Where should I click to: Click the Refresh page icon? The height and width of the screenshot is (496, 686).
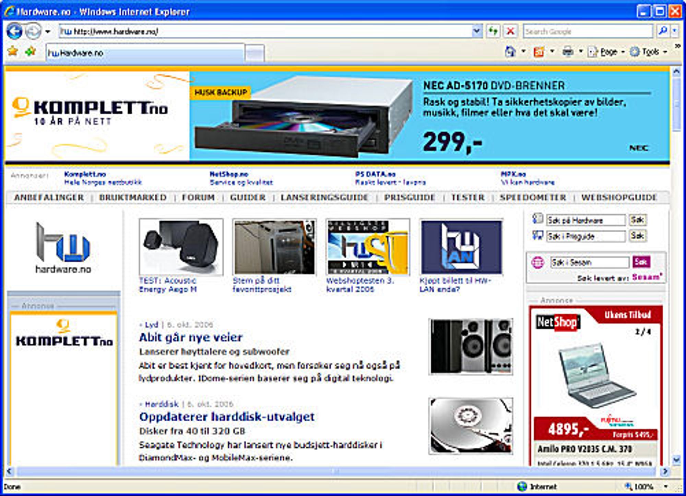pos(493,32)
